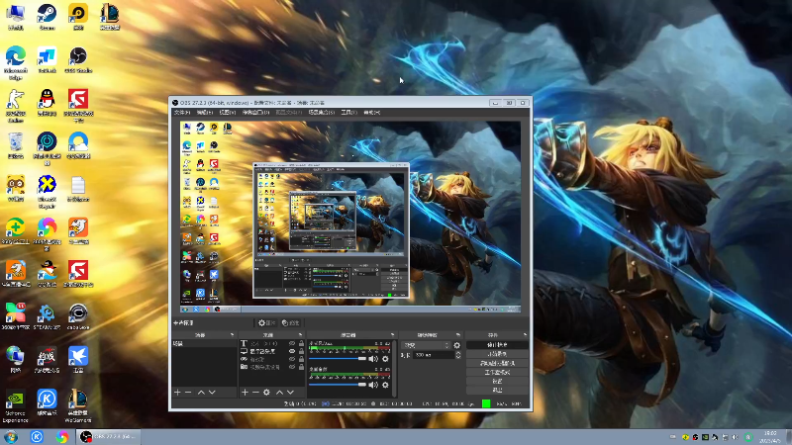The width and height of the screenshot is (792, 445).
Task: Open the blue K music player taskbar icon
Action: tap(37, 437)
